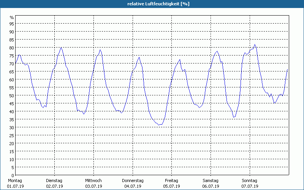304x190 pixels.
Task: Select the 'Dienstag' day label
Action: click(54, 180)
